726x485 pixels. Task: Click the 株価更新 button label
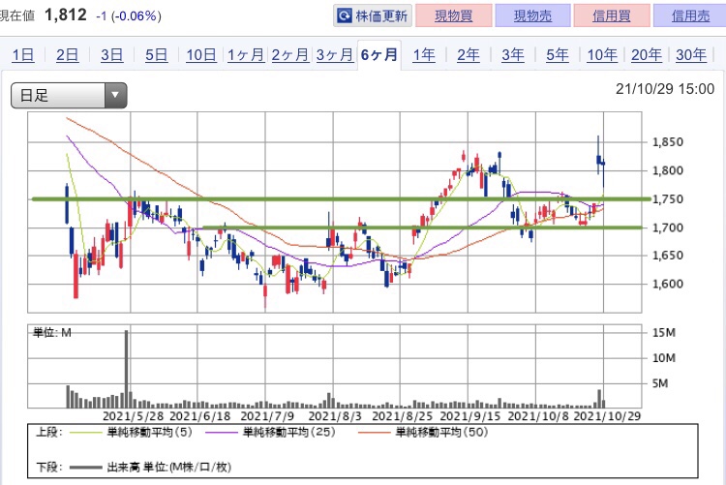pos(381,16)
